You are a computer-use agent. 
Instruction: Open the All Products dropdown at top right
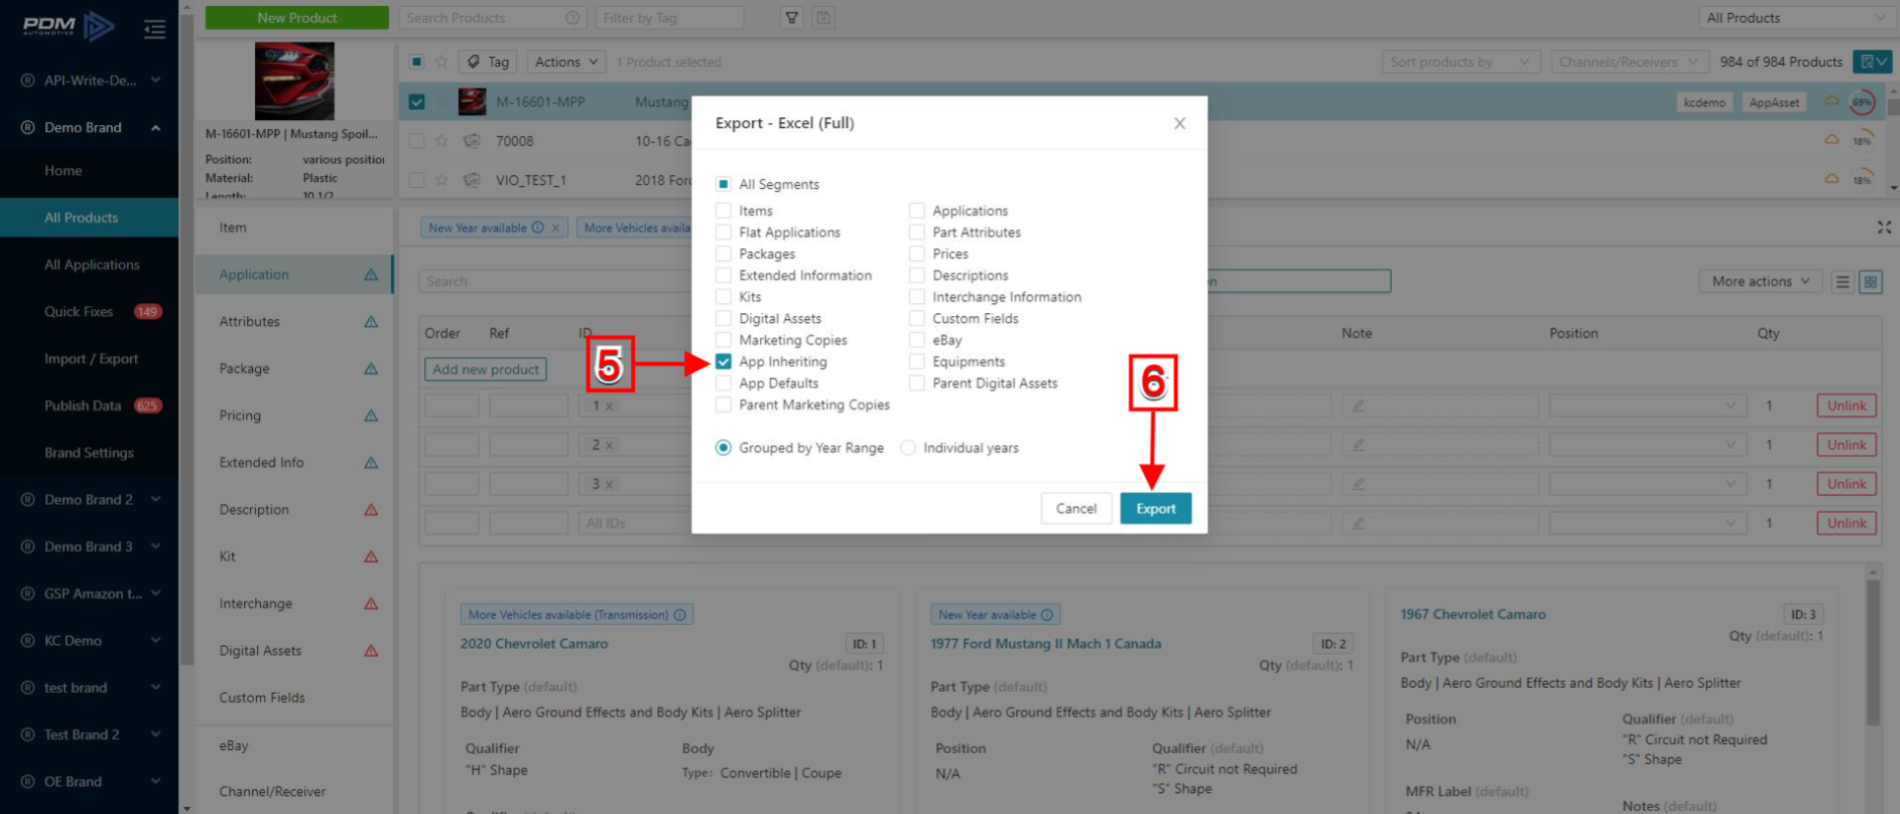[1796, 18]
